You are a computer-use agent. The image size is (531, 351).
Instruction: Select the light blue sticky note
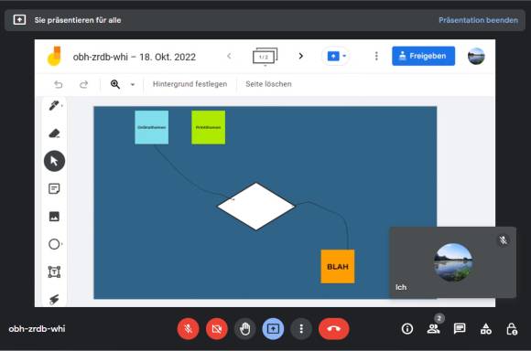(151, 127)
